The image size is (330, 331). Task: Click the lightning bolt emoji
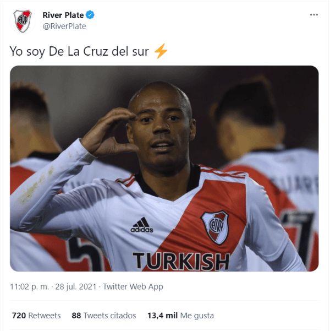(161, 51)
